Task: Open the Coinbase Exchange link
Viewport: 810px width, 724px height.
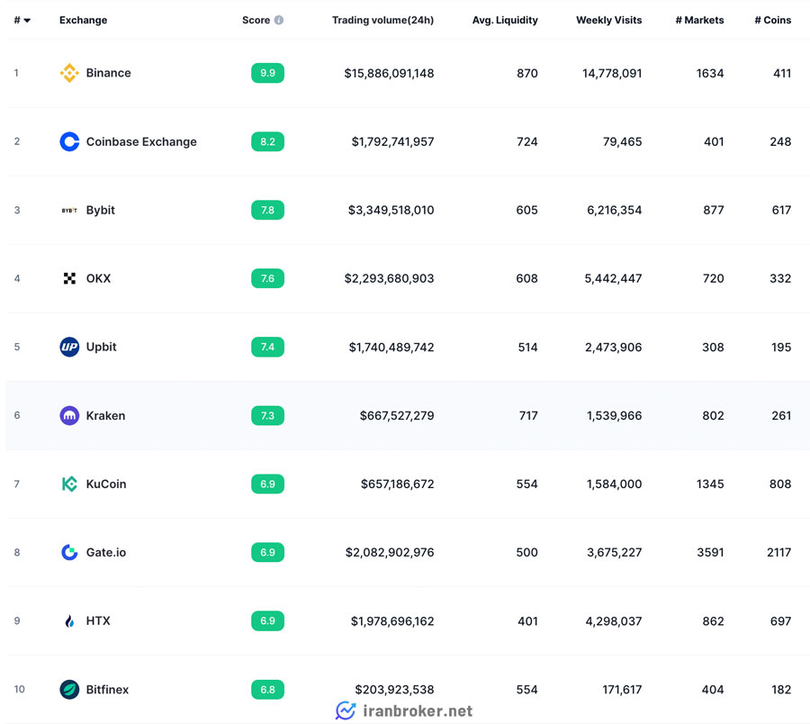Action: [141, 141]
